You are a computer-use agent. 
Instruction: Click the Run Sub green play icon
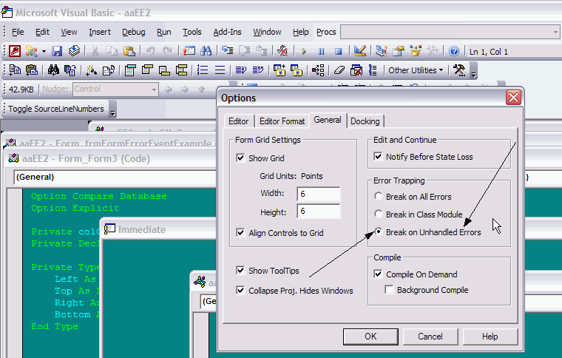click(305, 52)
